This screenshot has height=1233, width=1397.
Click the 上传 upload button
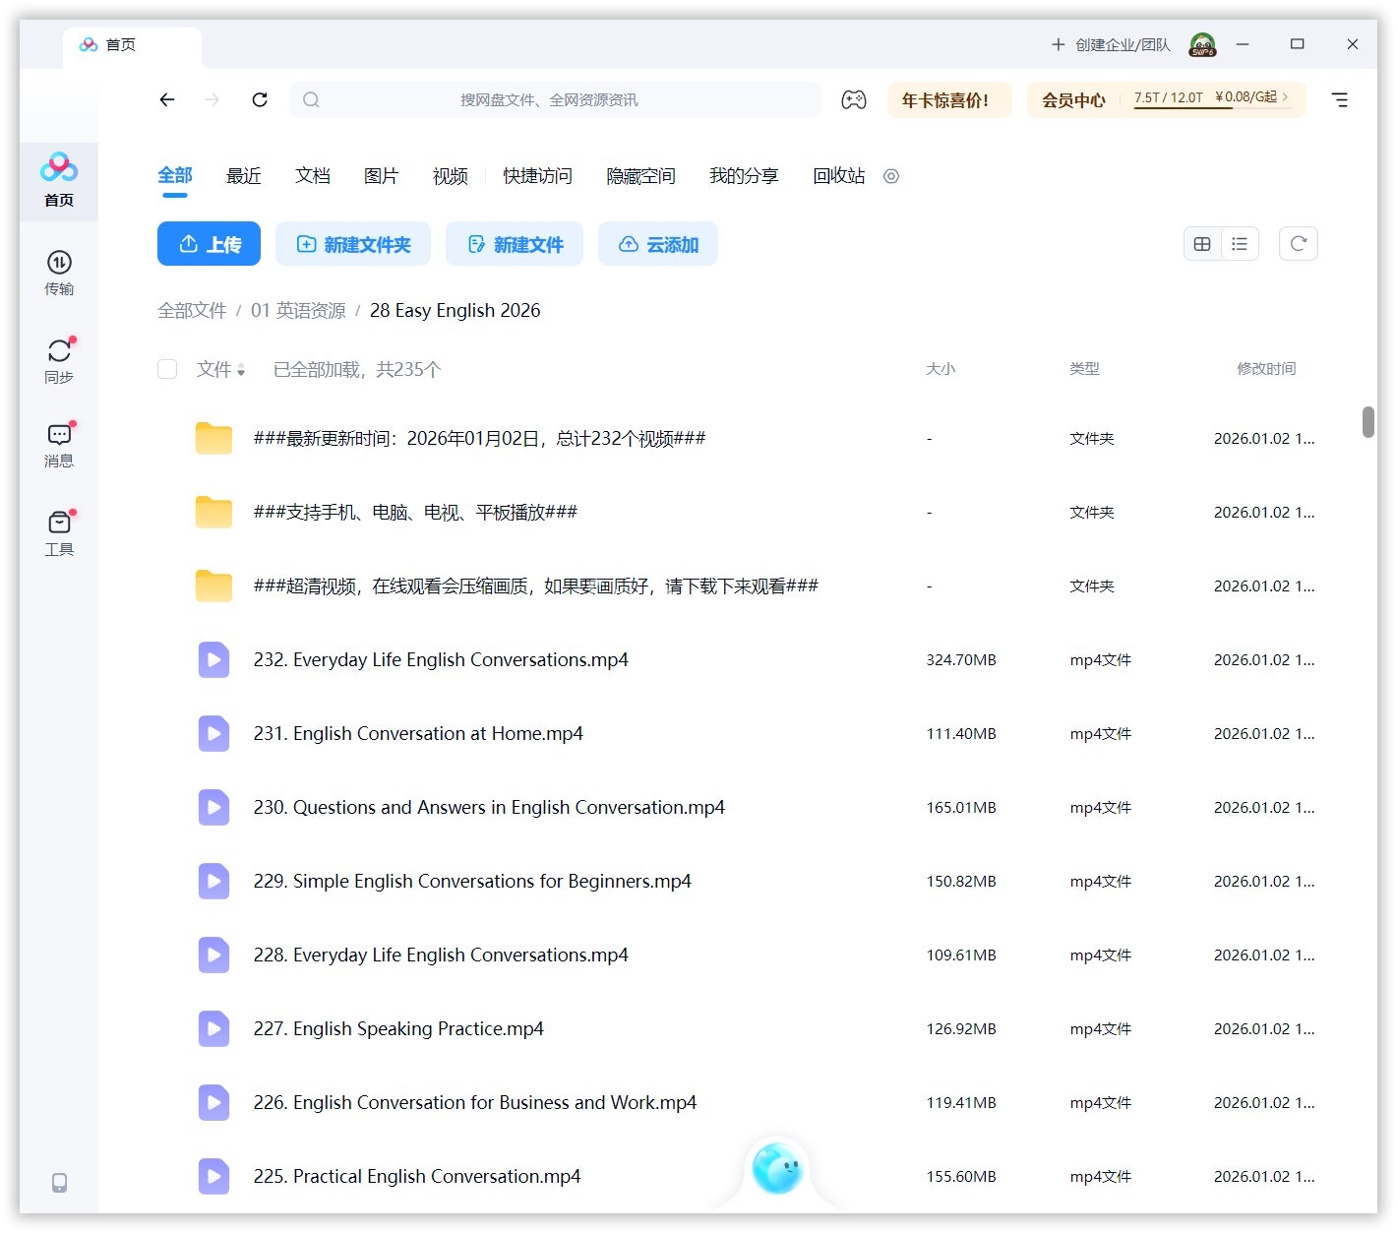[209, 244]
